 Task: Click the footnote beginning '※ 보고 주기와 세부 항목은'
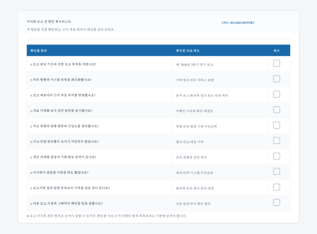(106, 216)
